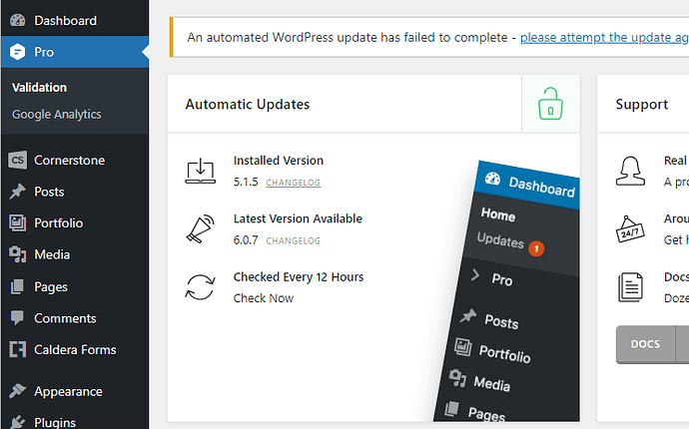
Task: Click the Comments speech bubble icon
Action: pyautogui.click(x=17, y=318)
